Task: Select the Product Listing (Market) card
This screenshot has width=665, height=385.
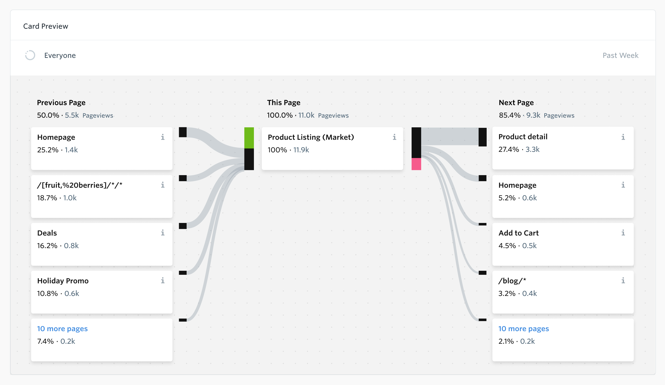Action: pos(332,148)
